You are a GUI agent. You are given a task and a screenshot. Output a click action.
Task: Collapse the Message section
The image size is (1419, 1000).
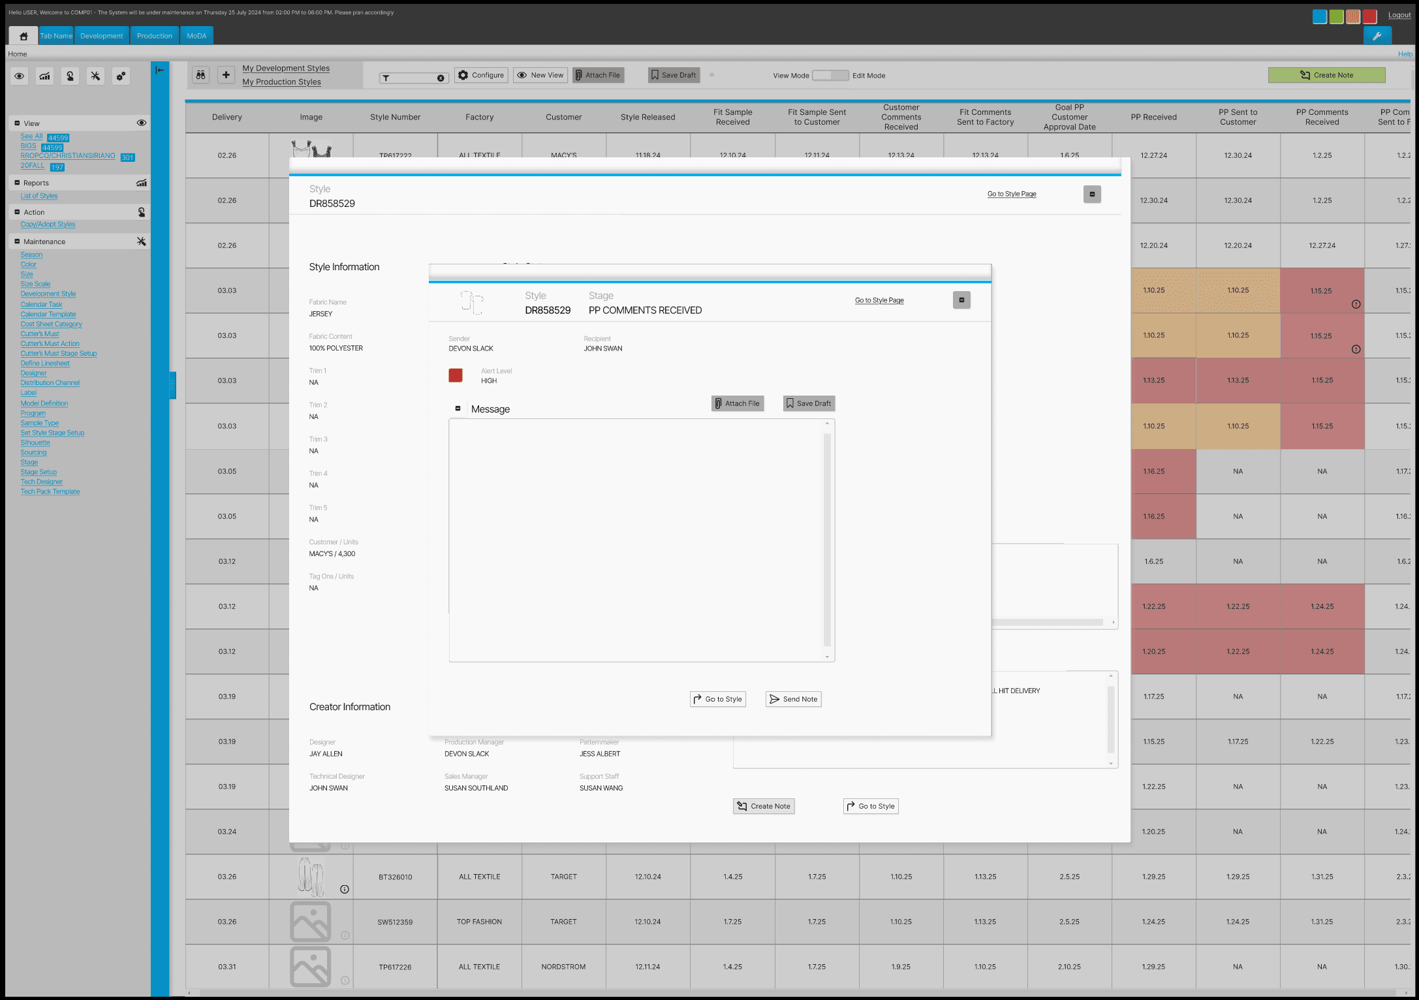458,409
